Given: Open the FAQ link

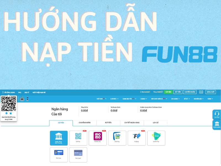Looking at the screenshot, I should [x=20, y=92].
